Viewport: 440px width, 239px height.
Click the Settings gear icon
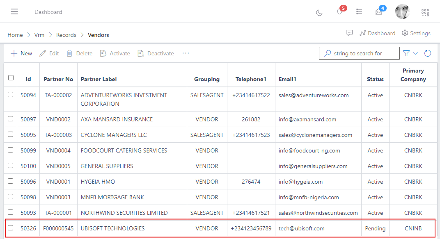(404, 33)
